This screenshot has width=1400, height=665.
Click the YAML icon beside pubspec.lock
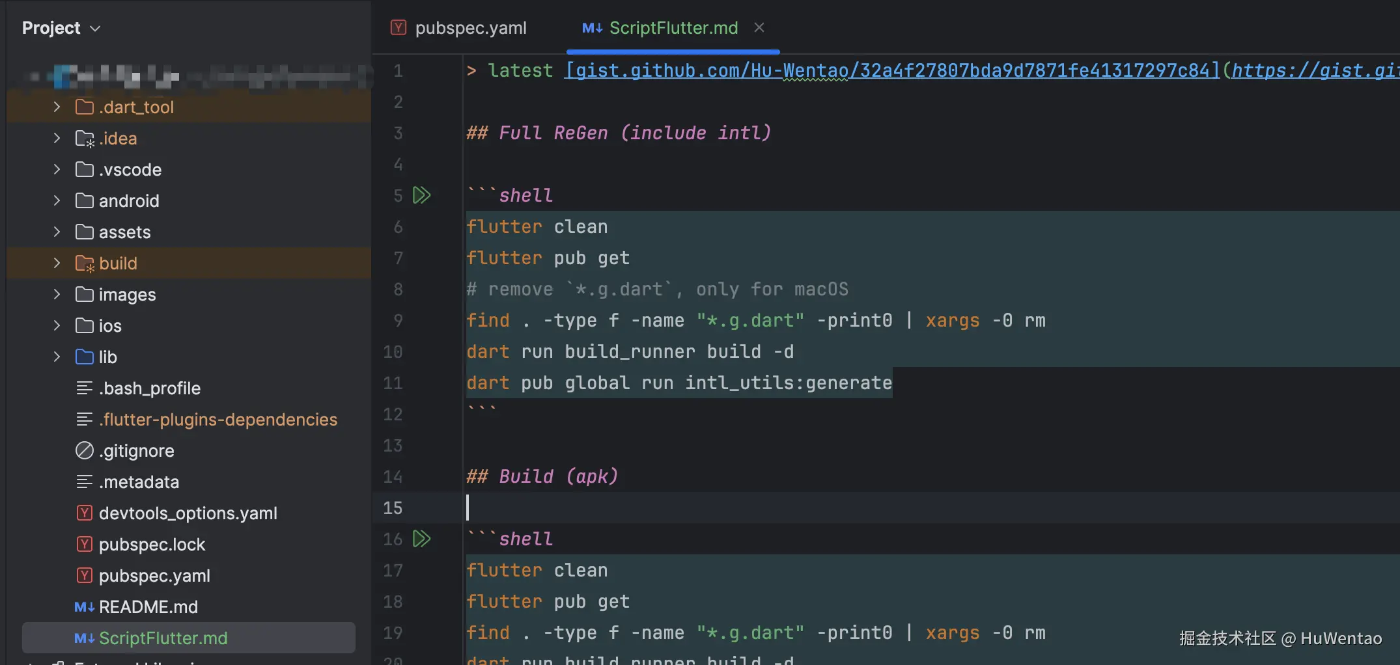click(x=84, y=545)
